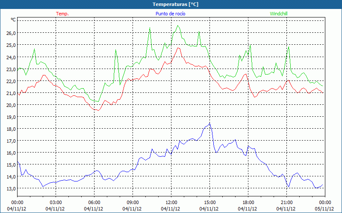Select the 21:00 time axis label

pyautogui.click(x=286, y=202)
